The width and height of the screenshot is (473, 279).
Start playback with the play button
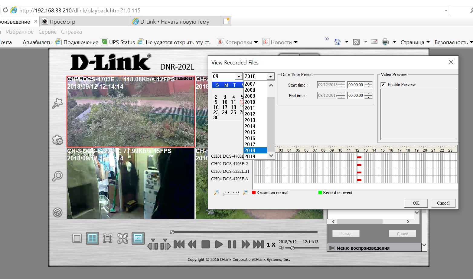(x=219, y=245)
